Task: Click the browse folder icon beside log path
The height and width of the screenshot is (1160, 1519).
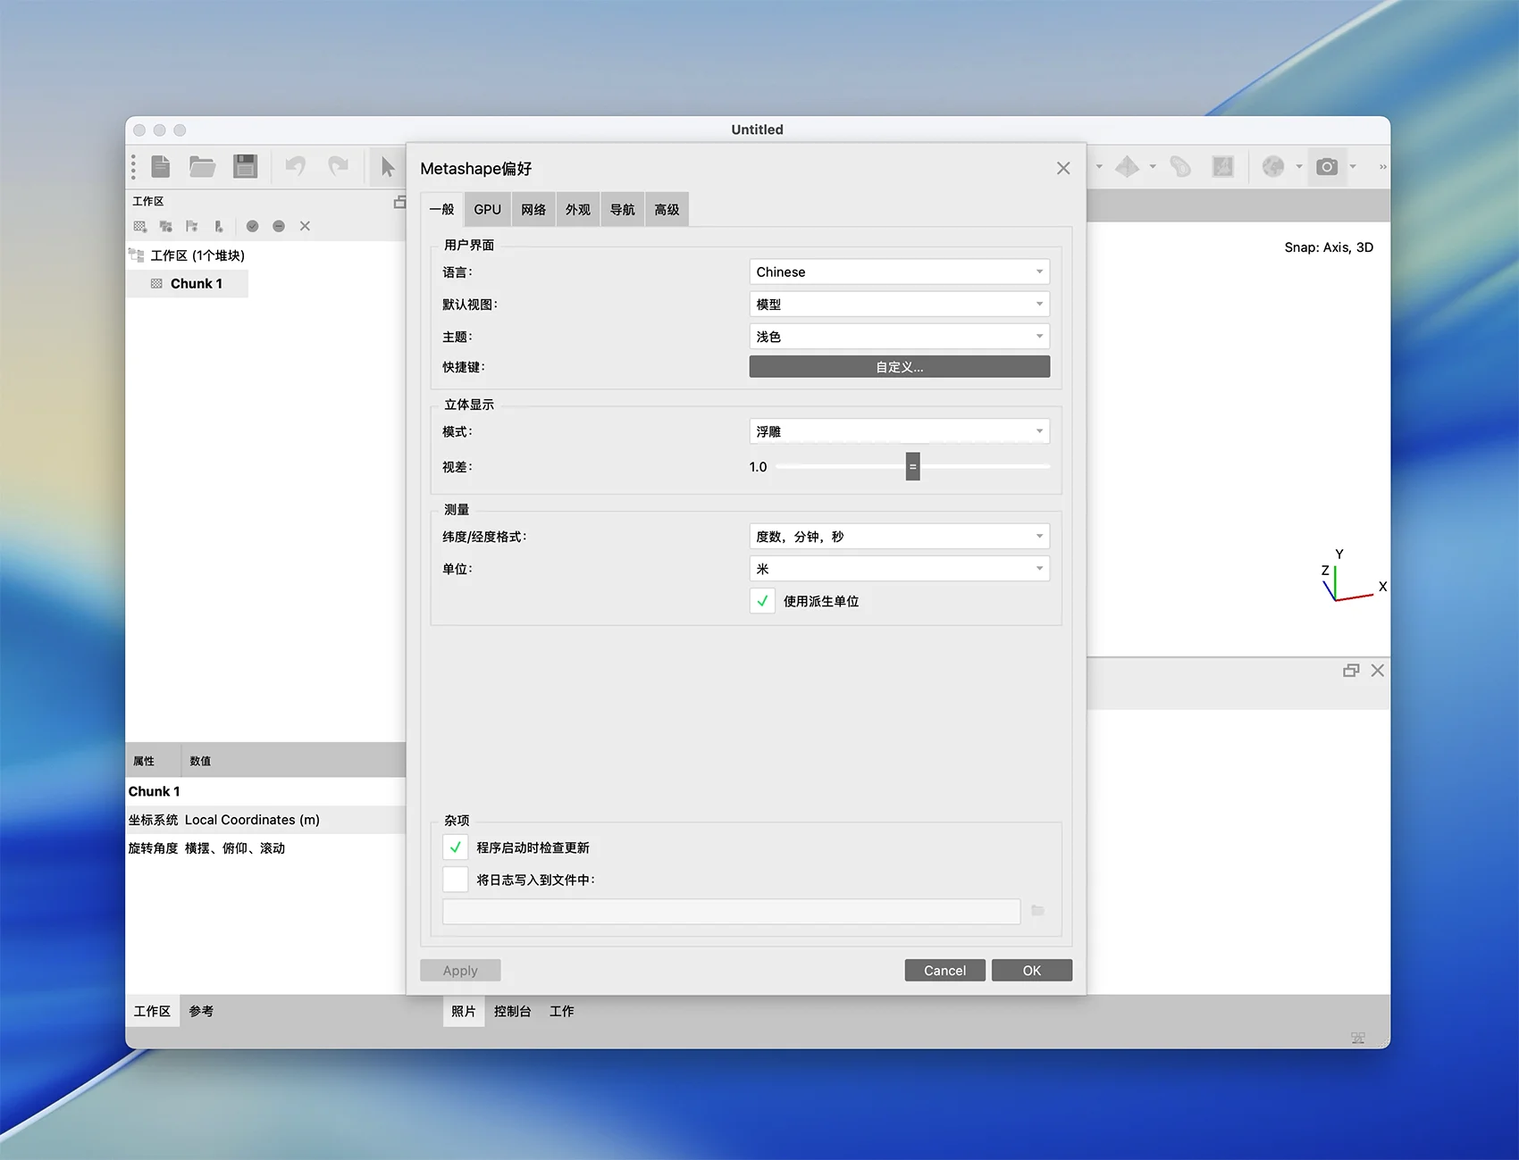Action: [1037, 911]
